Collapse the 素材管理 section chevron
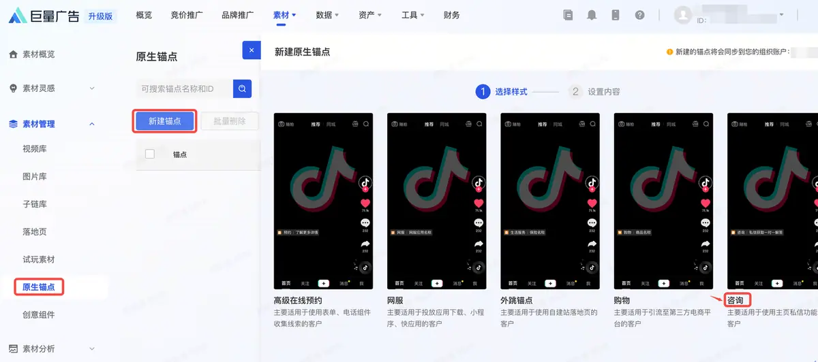Image resolution: width=818 pixels, height=362 pixels. [92, 124]
